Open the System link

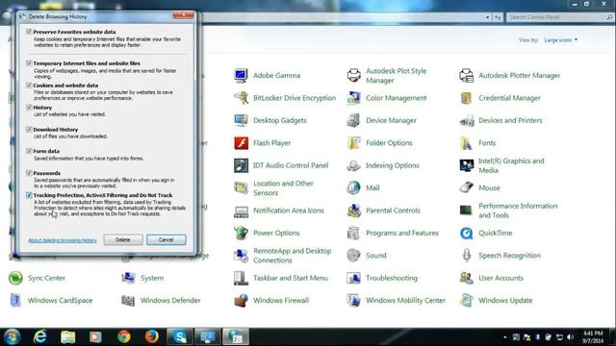[x=152, y=278]
